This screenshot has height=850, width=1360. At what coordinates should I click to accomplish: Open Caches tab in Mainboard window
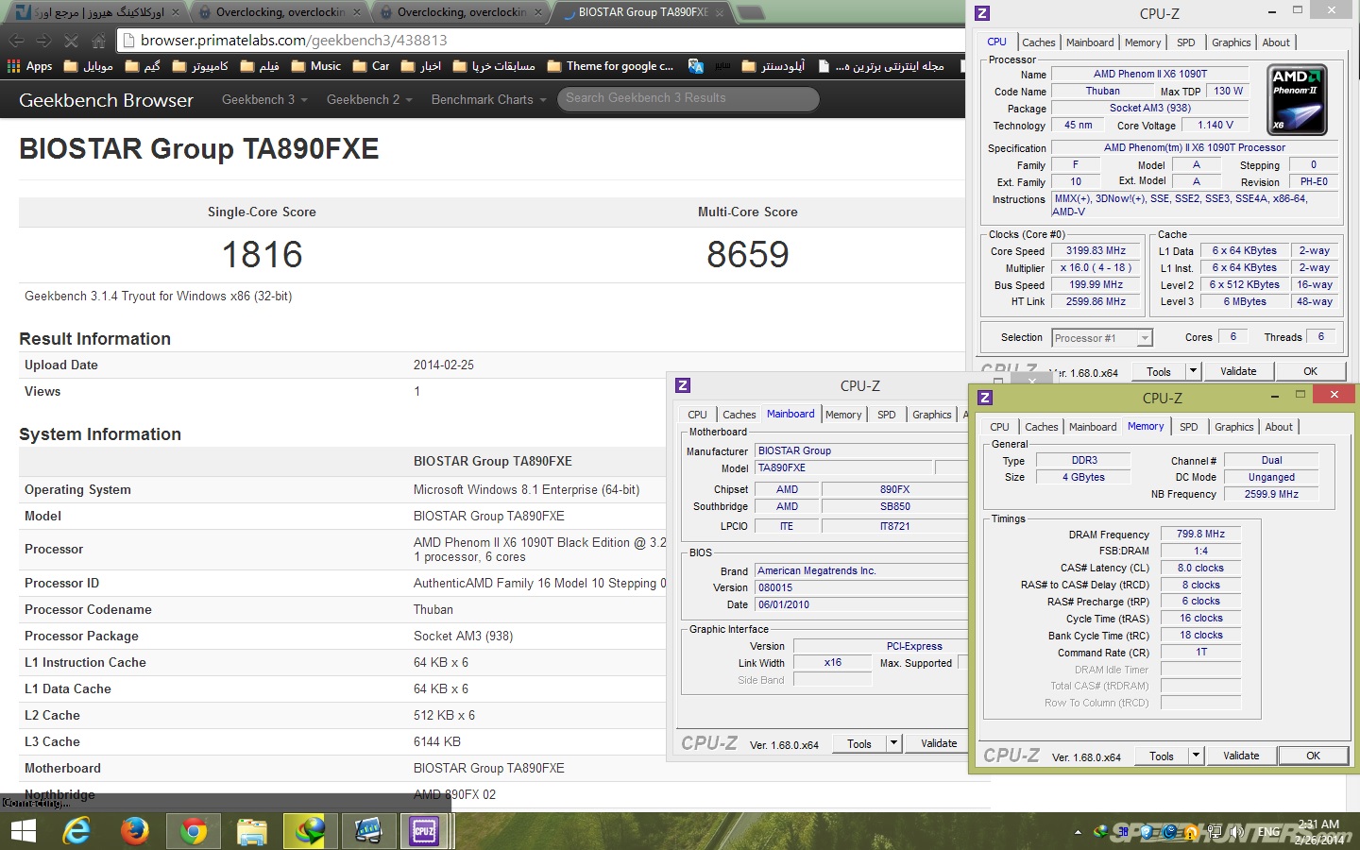(x=739, y=415)
